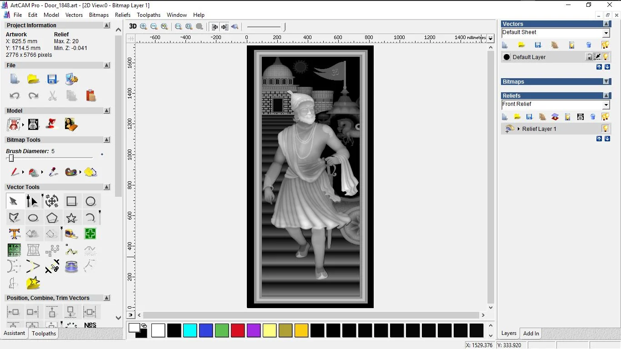621x349 pixels.
Task: Open file using the folder icon
Action: point(33,79)
